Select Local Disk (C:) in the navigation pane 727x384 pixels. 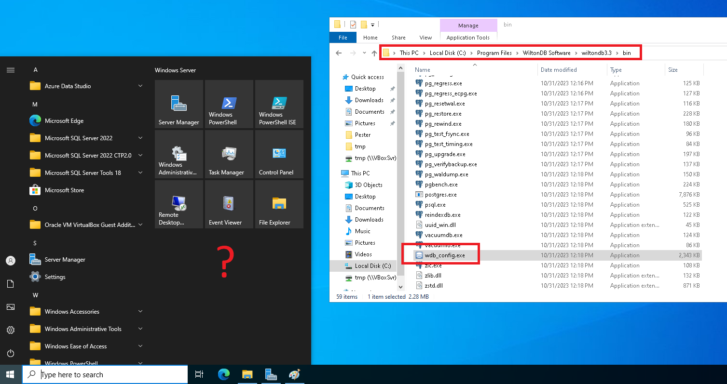[372, 266]
